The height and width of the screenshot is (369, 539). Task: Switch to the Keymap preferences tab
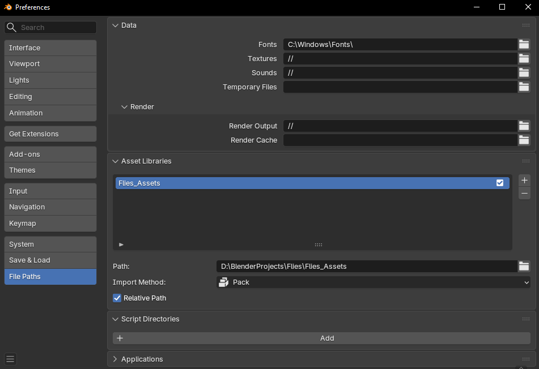pos(50,224)
